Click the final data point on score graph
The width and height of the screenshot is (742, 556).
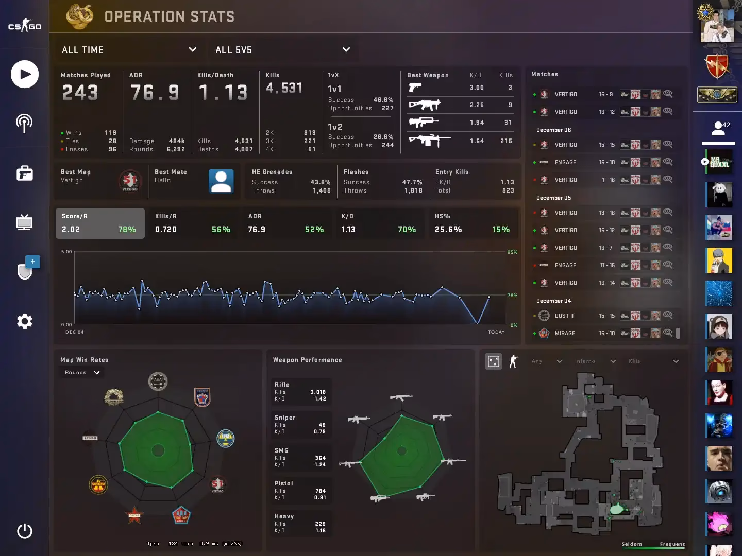point(489,297)
